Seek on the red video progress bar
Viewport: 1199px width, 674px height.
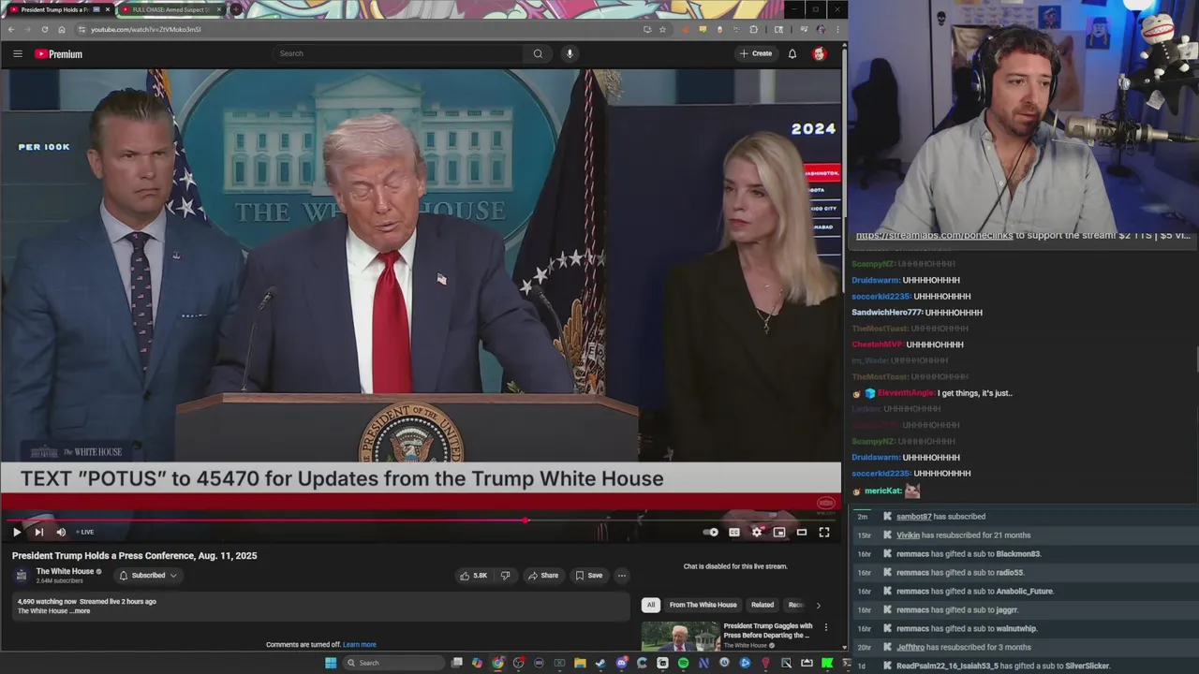point(421,520)
